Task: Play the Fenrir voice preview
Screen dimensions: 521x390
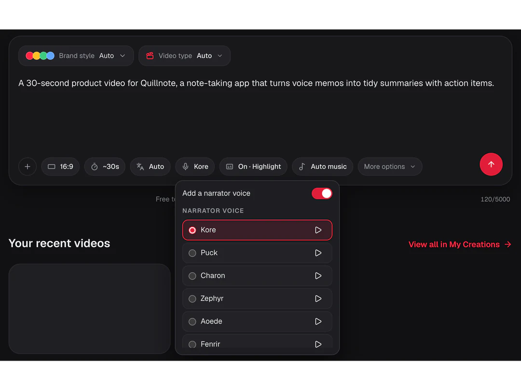Action: [x=318, y=344]
